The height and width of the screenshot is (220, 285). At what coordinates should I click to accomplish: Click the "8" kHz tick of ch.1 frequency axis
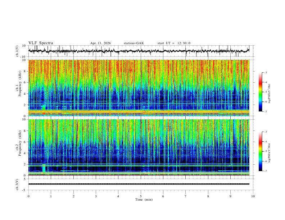[25, 71]
